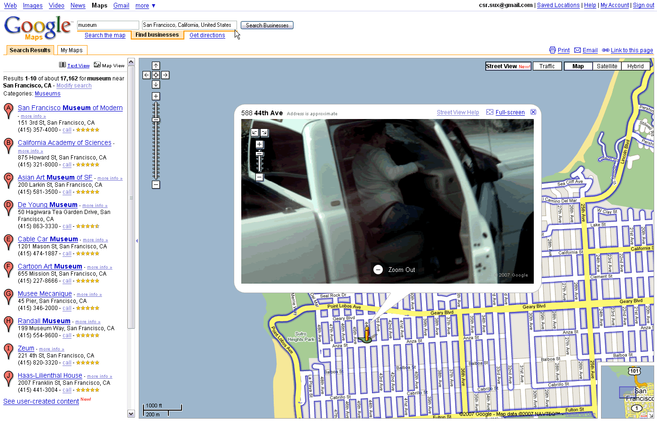This screenshot has height=421, width=657.
Task: Click 'Link to this page'
Action: [628, 50]
